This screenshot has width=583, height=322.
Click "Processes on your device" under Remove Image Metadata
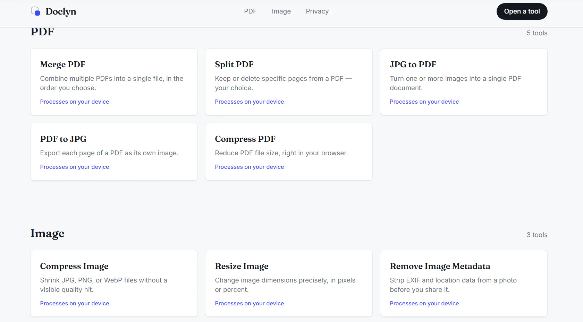pos(424,303)
